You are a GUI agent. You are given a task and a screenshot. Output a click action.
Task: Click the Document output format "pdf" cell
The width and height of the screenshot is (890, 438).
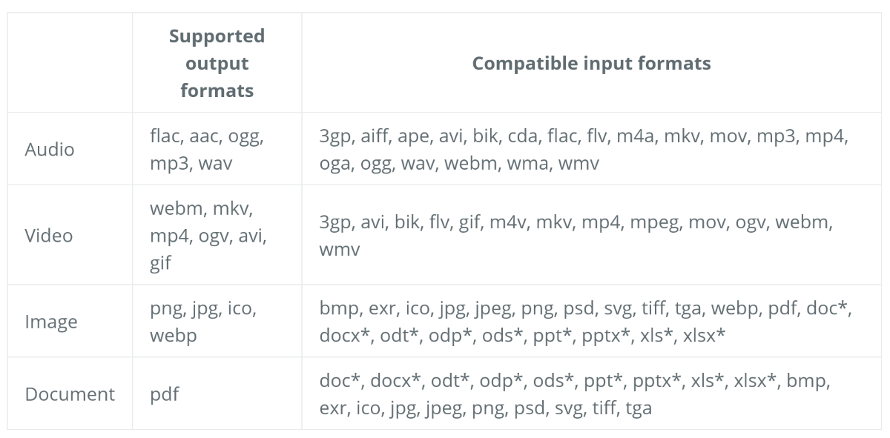pyautogui.click(x=164, y=394)
